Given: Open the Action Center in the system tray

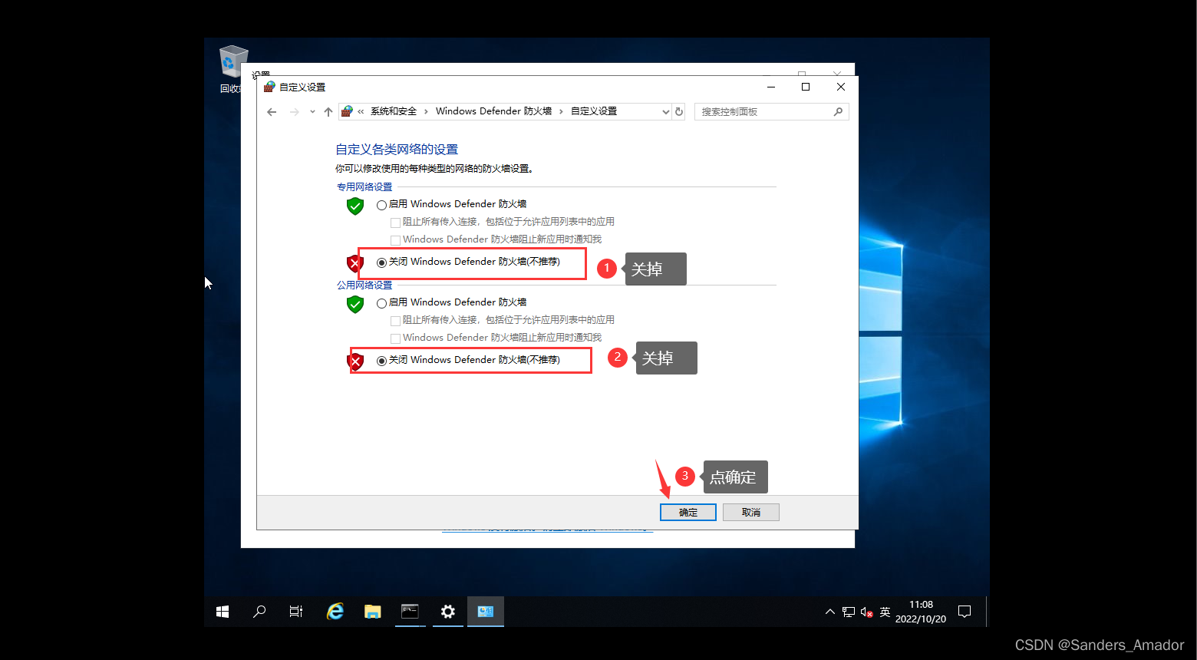Looking at the screenshot, I should click(965, 612).
